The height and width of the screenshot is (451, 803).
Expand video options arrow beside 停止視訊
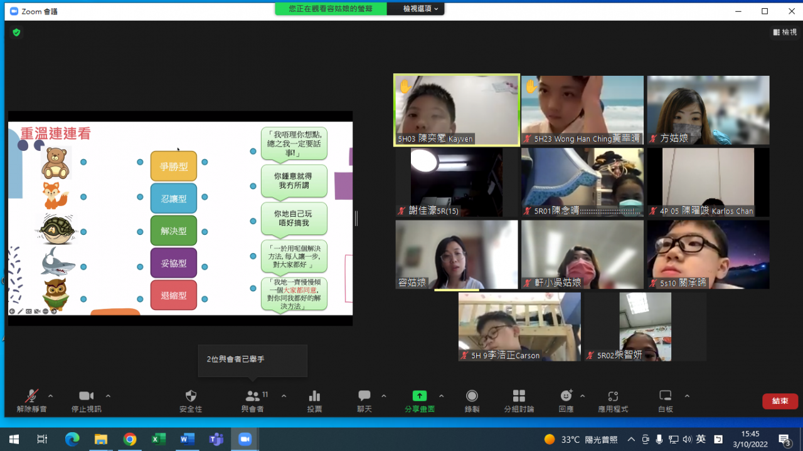[108, 396]
